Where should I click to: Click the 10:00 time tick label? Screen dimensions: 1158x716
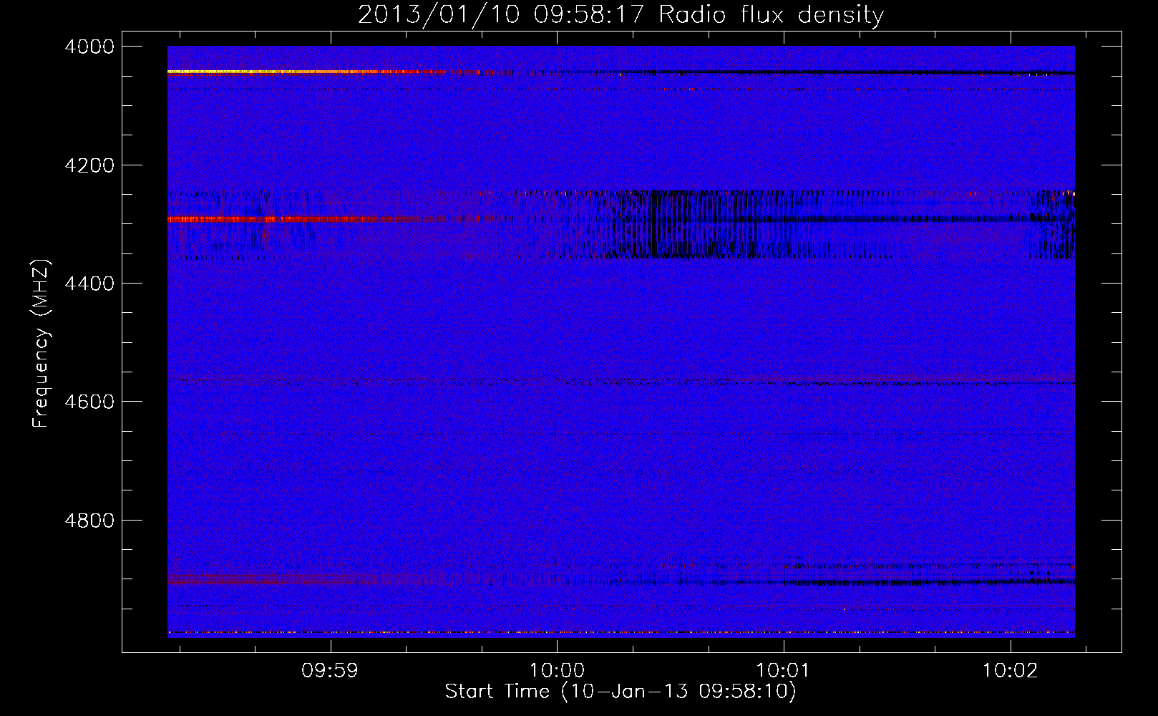point(557,671)
